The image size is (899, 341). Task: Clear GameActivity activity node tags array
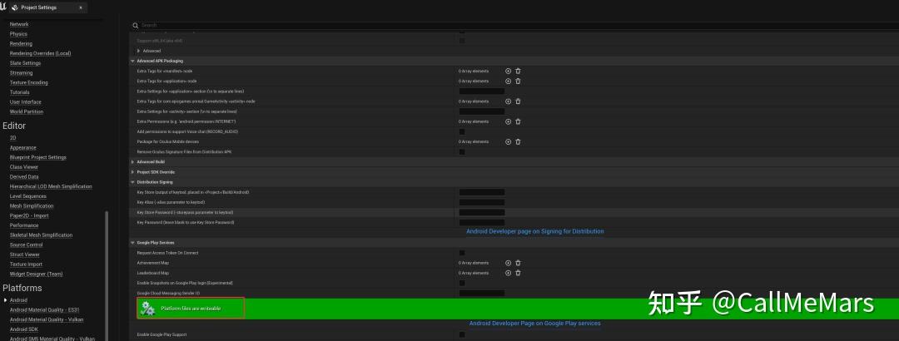518,101
